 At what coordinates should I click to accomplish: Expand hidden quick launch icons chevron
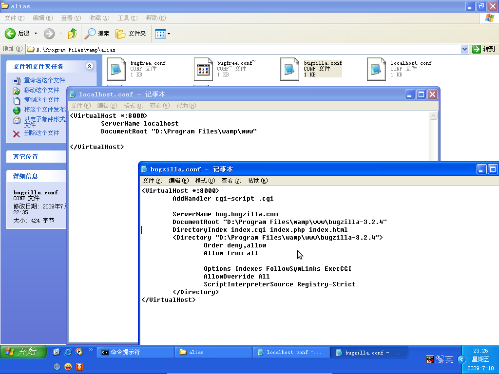(x=91, y=350)
